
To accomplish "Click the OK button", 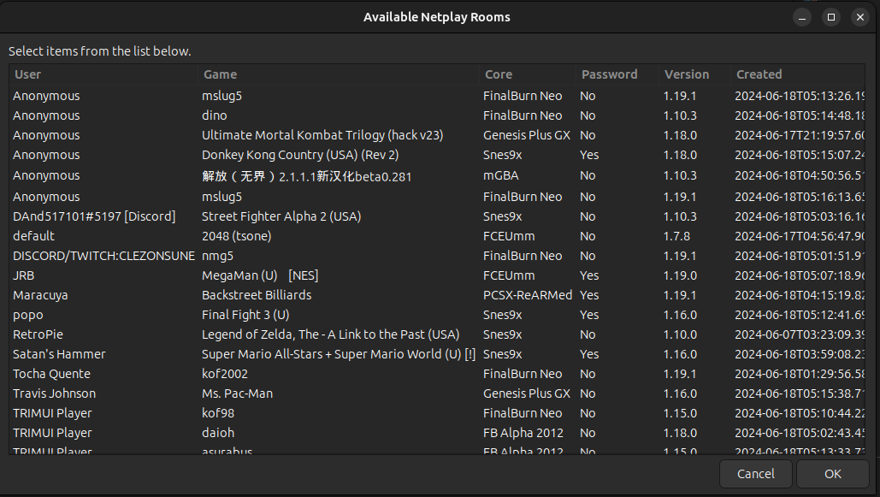I will (x=832, y=474).
